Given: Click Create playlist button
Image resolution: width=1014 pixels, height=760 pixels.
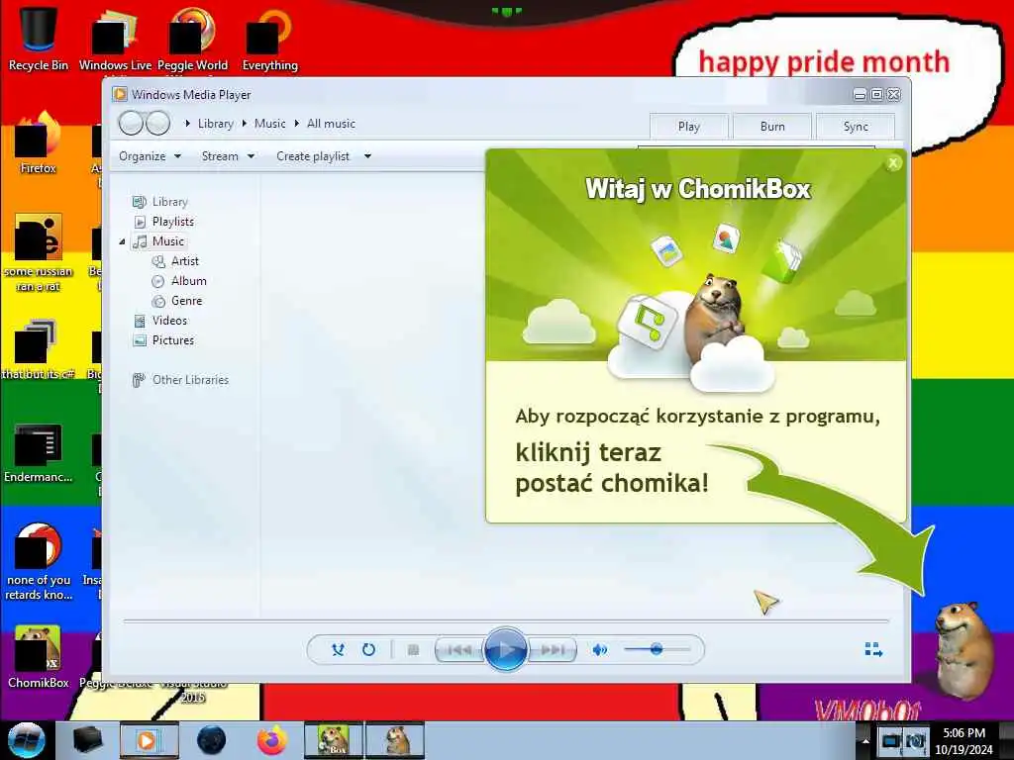Looking at the screenshot, I should 313,155.
